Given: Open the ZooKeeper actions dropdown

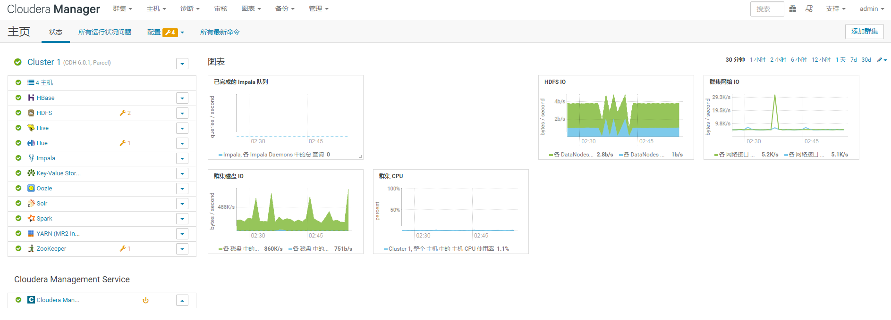Looking at the screenshot, I should coord(182,249).
